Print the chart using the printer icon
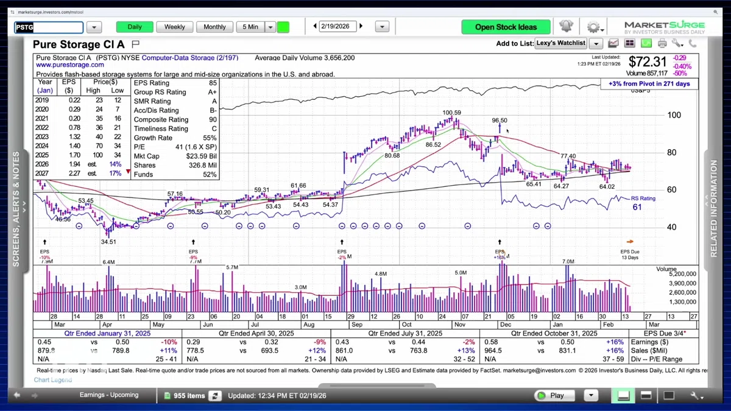The height and width of the screenshot is (411, 731). point(662,43)
